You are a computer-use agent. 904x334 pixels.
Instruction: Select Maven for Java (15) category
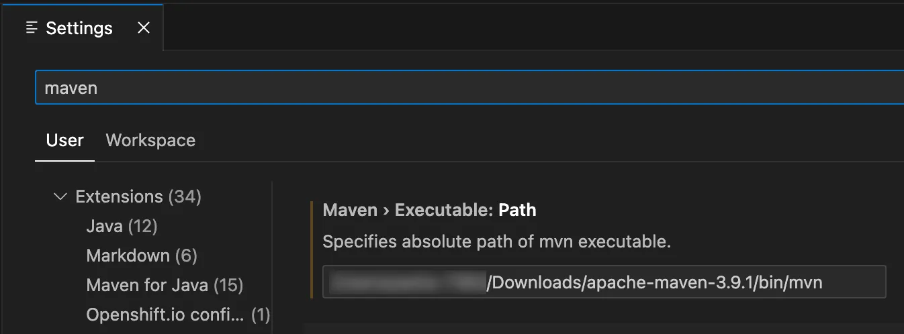(165, 285)
